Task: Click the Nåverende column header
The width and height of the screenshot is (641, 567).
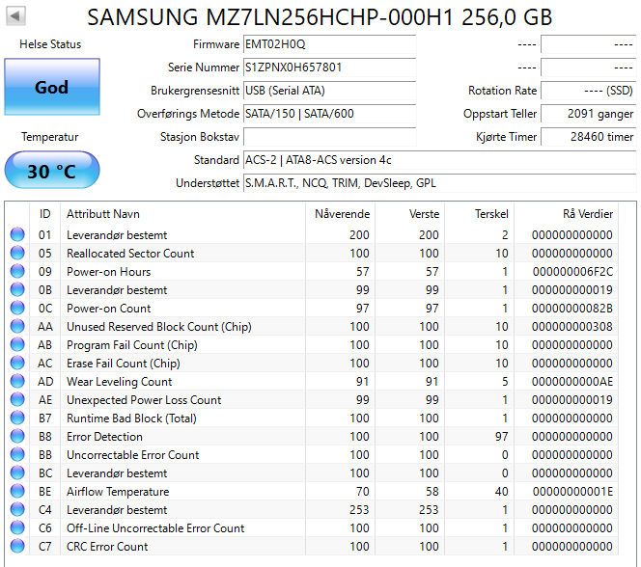Action: [x=340, y=214]
